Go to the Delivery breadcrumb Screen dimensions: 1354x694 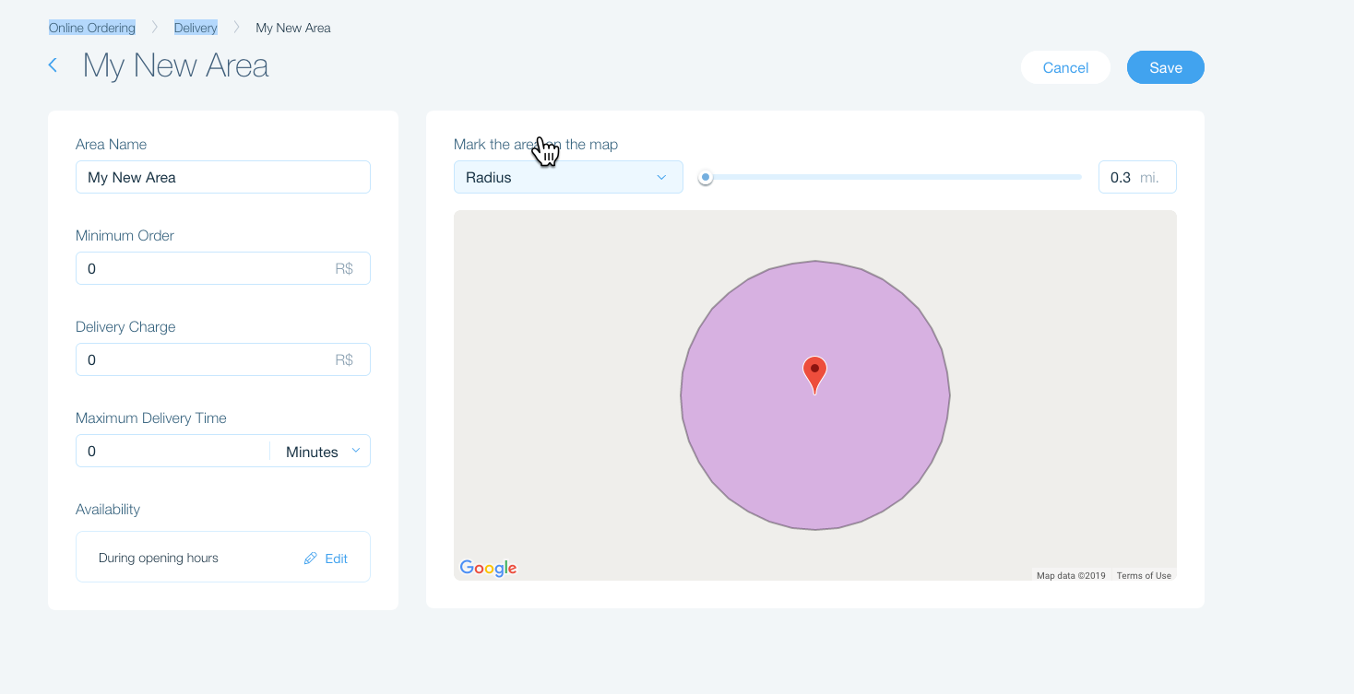click(x=196, y=28)
